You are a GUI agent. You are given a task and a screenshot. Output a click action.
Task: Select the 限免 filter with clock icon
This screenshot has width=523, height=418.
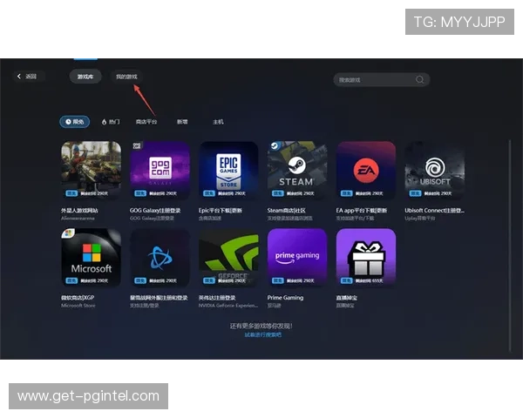point(75,122)
